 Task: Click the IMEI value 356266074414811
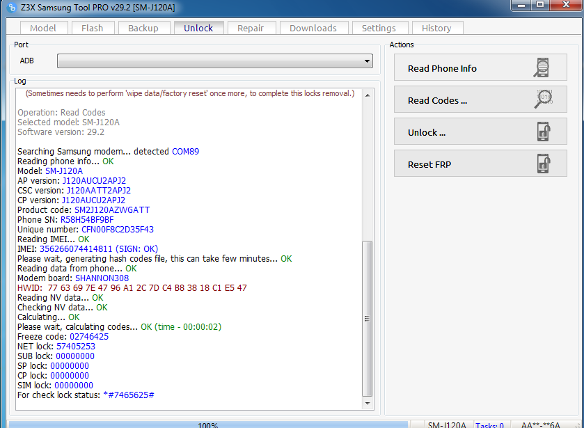(x=76, y=249)
